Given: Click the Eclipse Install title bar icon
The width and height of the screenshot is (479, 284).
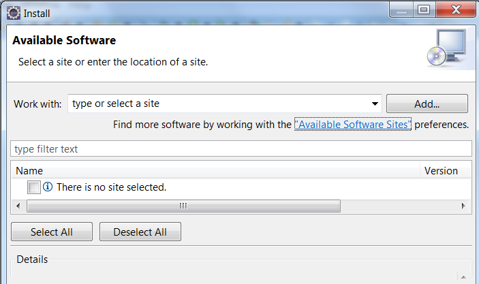Looking at the screenshot, I should [14, 13].
